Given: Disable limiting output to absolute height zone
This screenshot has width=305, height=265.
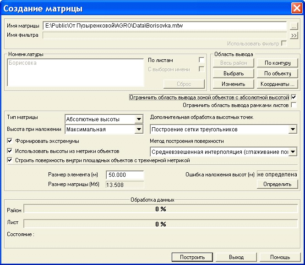Looking at the screenshot, I should click(x=294, y=97).
